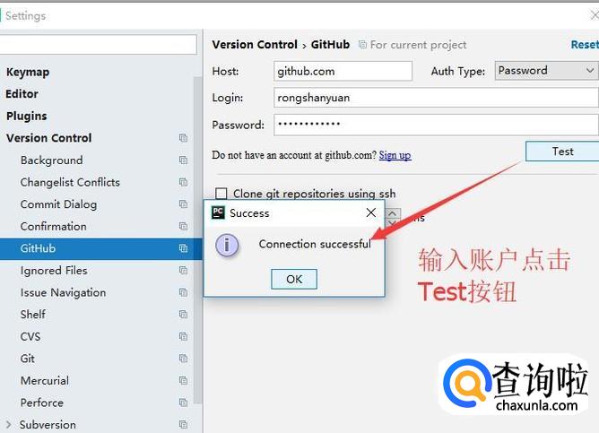Click the Test connection button

click(562, 152)
